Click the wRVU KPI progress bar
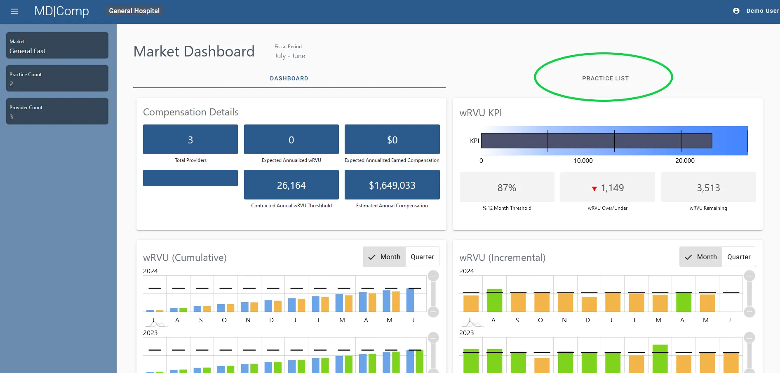Screen dimensions: 780x373 [596, 141]
